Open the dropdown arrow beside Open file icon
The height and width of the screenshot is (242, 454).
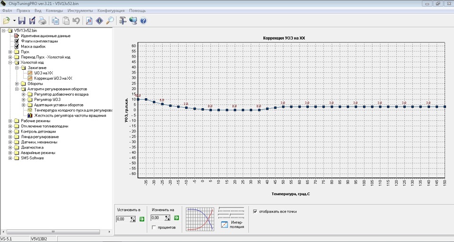point(14,21)
